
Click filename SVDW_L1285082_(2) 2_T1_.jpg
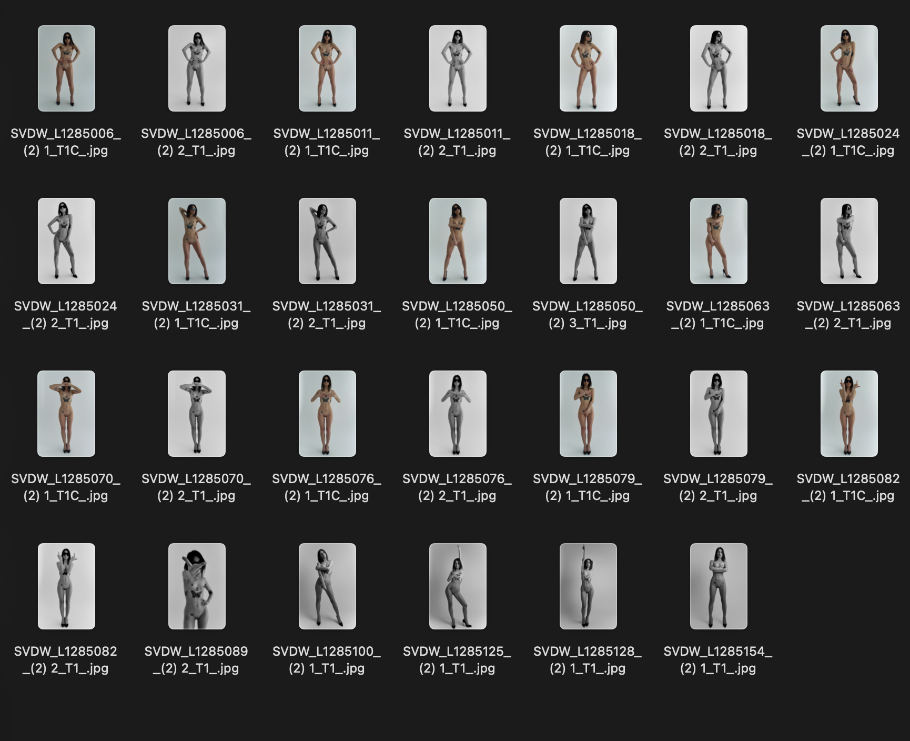coord(66,660)
